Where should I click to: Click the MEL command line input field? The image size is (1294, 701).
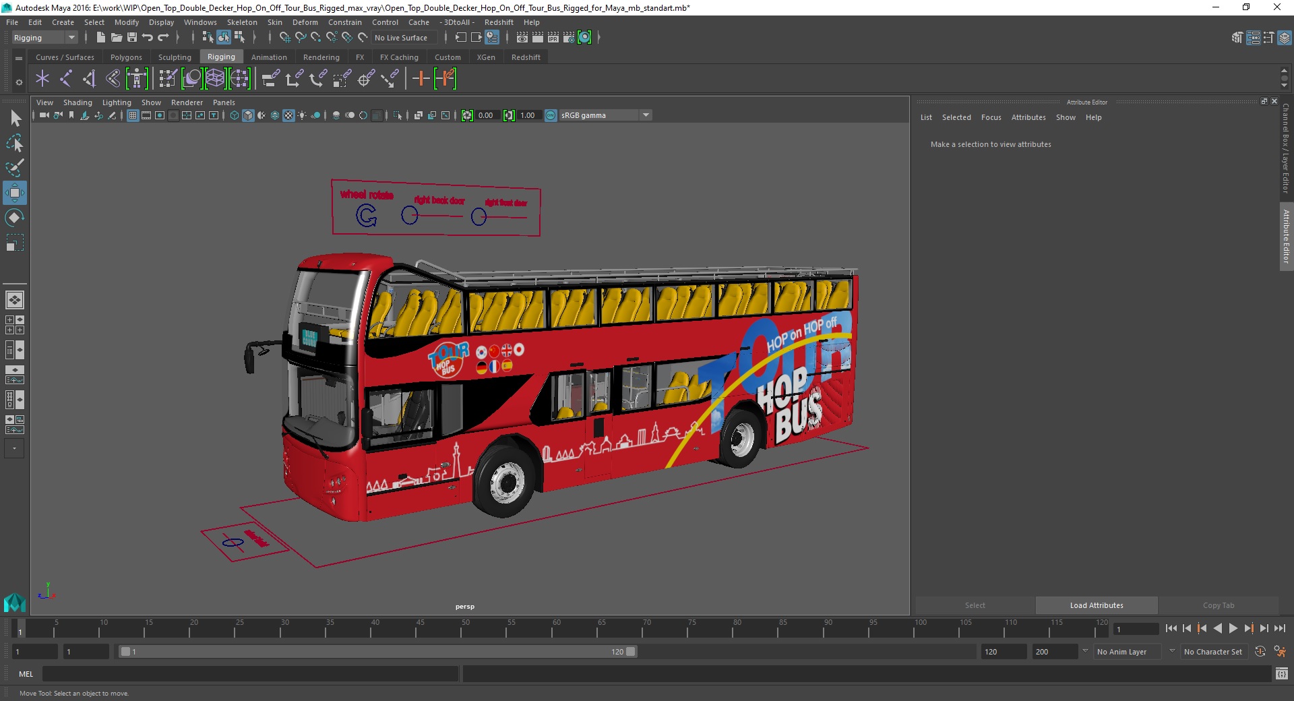[x=250, y=673]
